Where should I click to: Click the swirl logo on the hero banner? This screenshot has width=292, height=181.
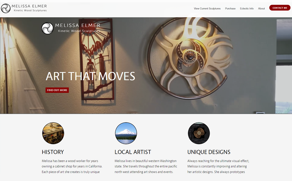[47, 28]
